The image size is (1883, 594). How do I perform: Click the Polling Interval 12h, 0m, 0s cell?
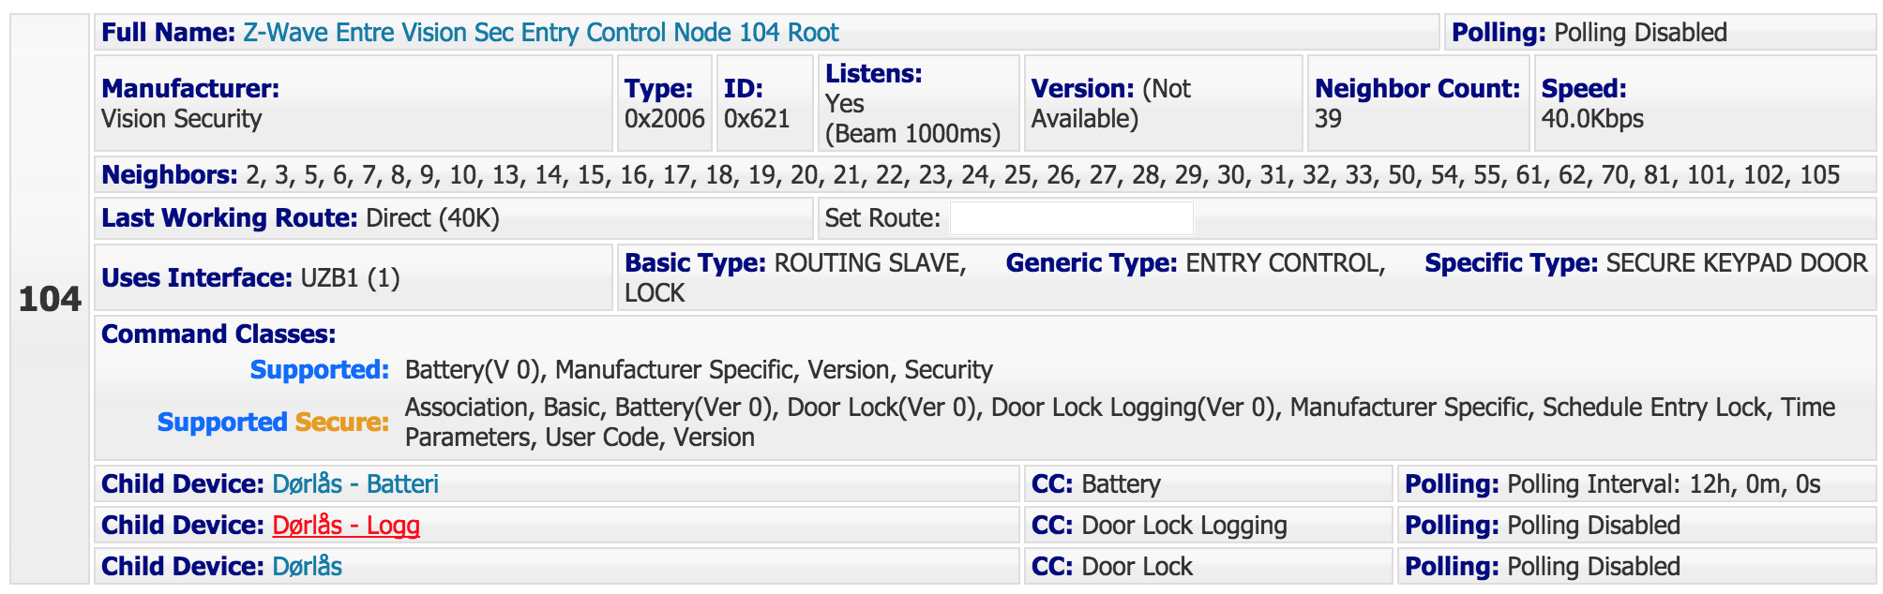tap(1636, 484)
